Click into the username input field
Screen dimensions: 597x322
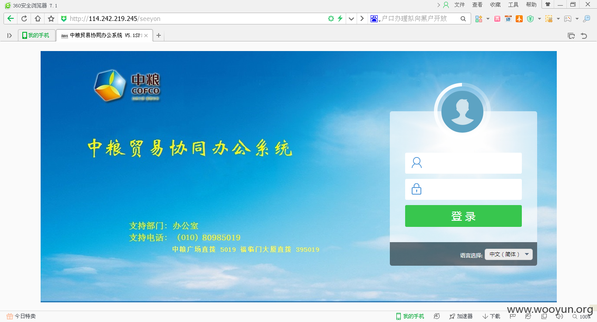[x=463, y=163]
